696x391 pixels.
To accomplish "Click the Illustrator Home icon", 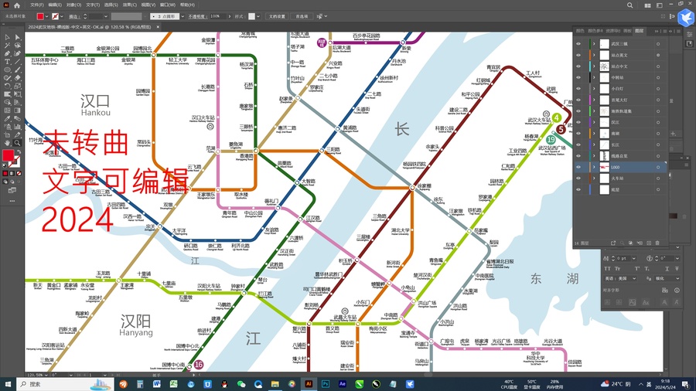I will (x=17, y=5).
